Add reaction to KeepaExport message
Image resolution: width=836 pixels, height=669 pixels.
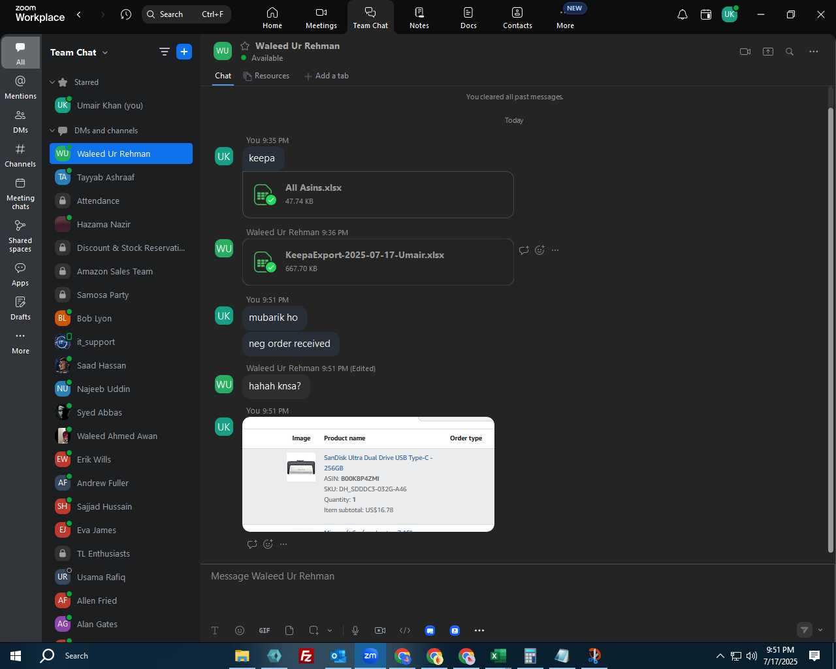(x=539, y=250)
